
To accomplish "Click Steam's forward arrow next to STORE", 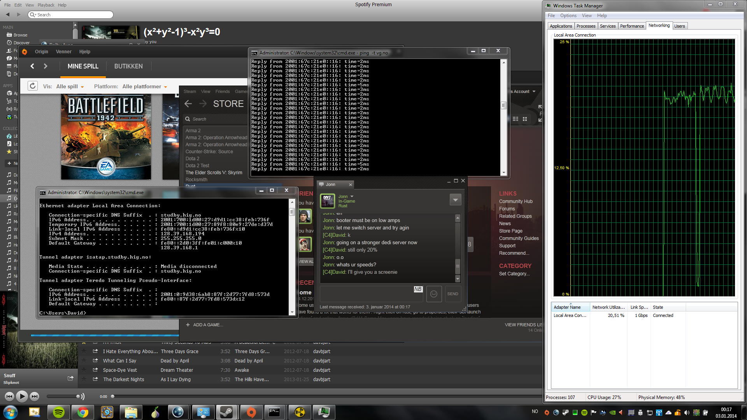I will 203,104.
